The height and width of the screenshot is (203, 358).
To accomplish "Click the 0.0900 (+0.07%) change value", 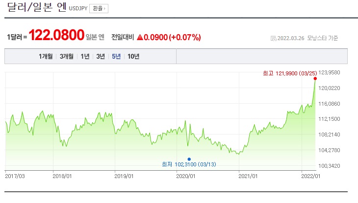I will point(173,37).
